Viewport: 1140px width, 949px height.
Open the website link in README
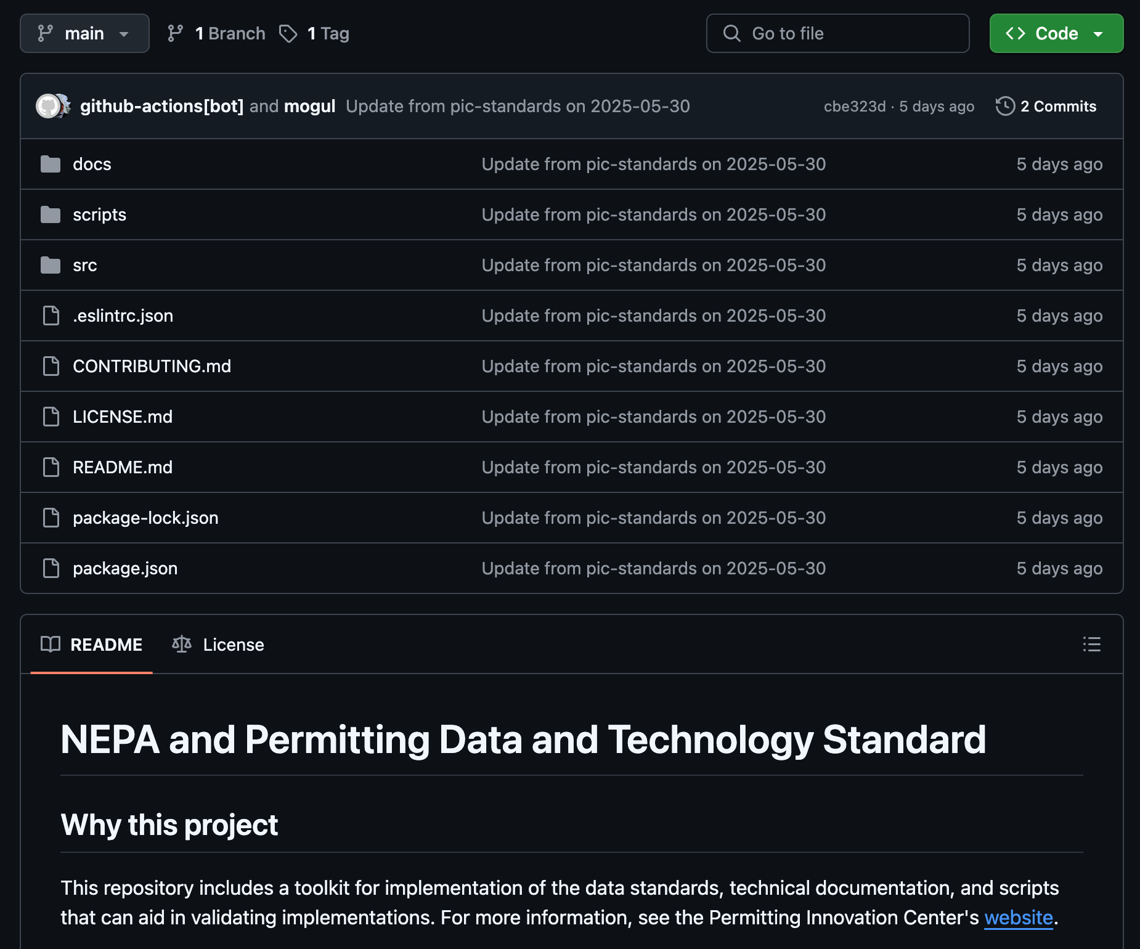tap(1018, 918)
